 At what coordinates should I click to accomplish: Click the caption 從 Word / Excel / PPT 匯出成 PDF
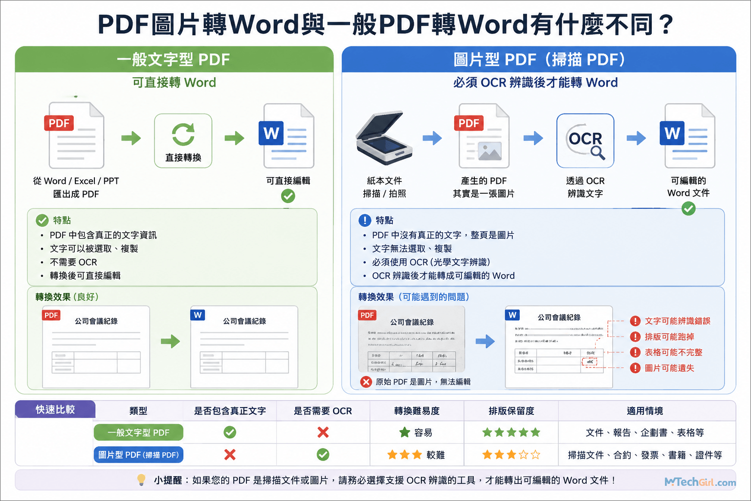pos(76,187)
